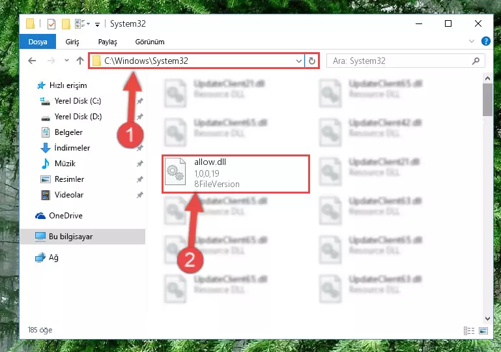Open Yerel Disk (D:) in sidebar
Screen dimensions: 501x352
click(x=71, y=117)
